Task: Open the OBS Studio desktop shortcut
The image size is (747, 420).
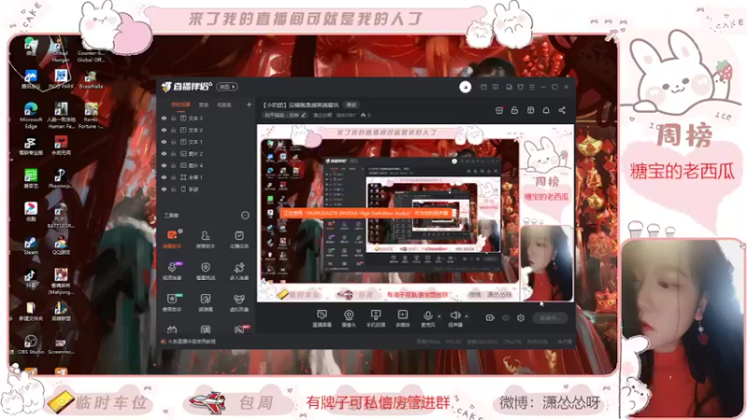Action: point(31,344)
